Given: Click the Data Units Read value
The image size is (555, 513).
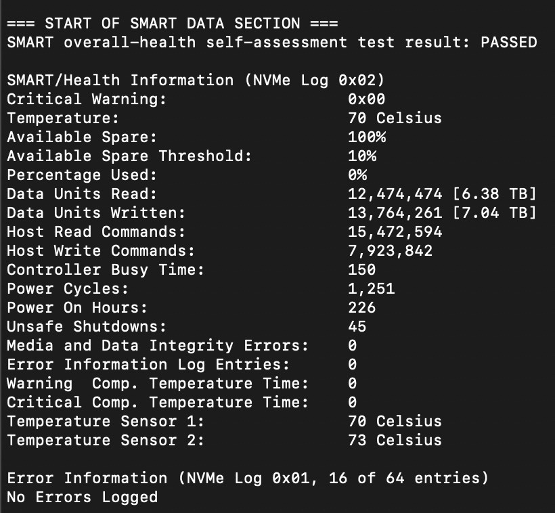Looking at the screenshot, I should 441,194.
